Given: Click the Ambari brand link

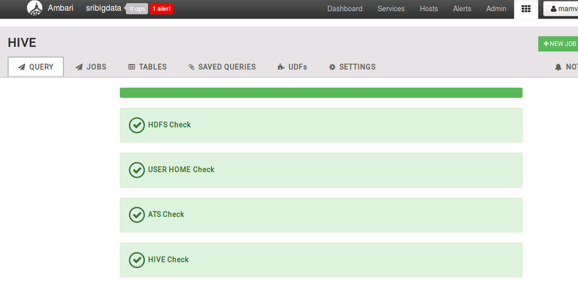Looking at the screenshot, I should point(60,8).
